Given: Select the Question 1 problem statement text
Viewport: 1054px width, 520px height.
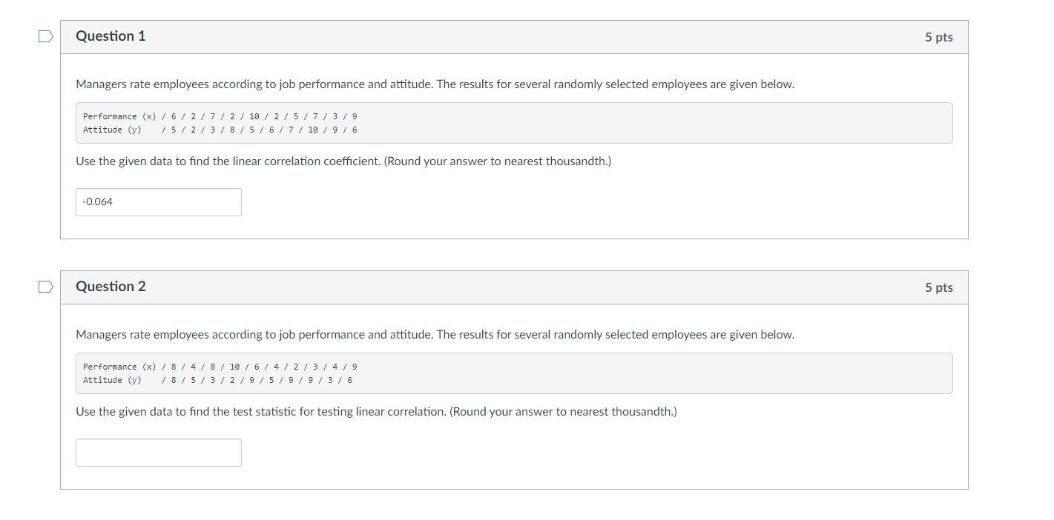Looking at the screenshot, I should [435, 84].
